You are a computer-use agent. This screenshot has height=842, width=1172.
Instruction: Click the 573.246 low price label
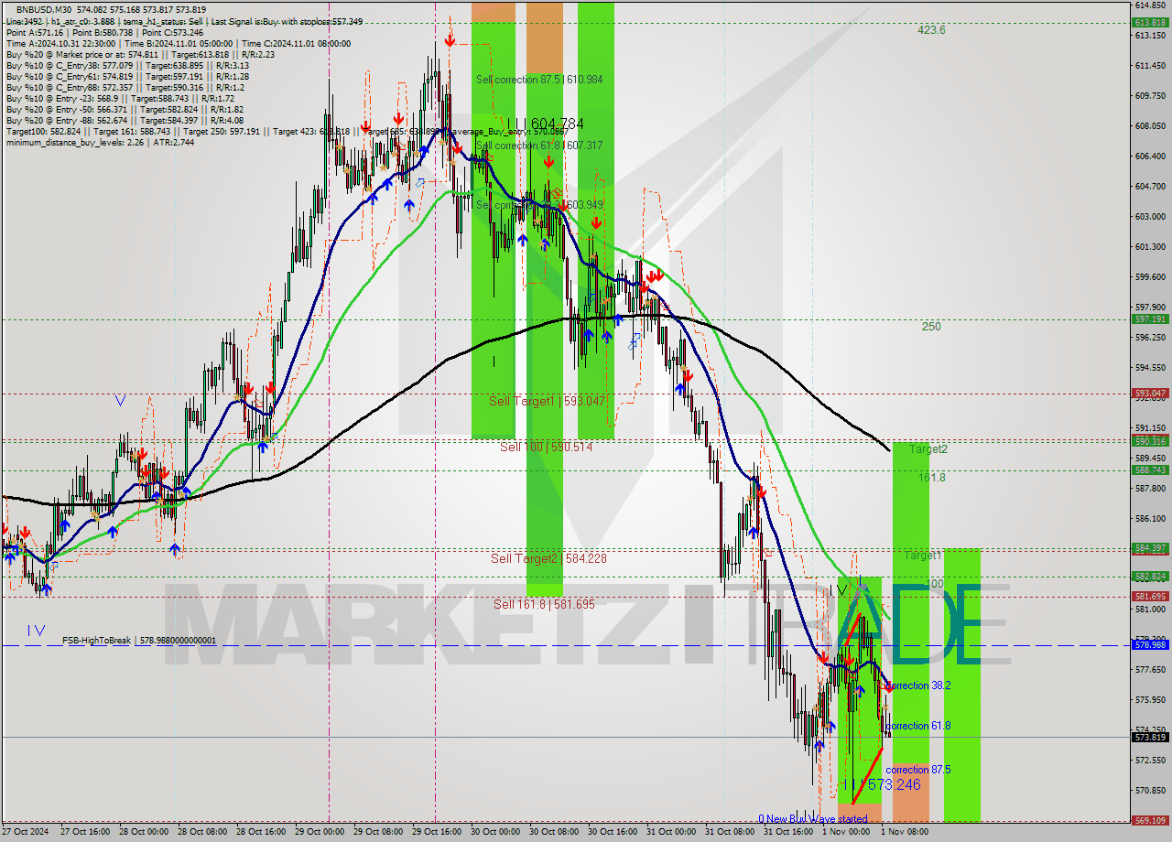894,784
